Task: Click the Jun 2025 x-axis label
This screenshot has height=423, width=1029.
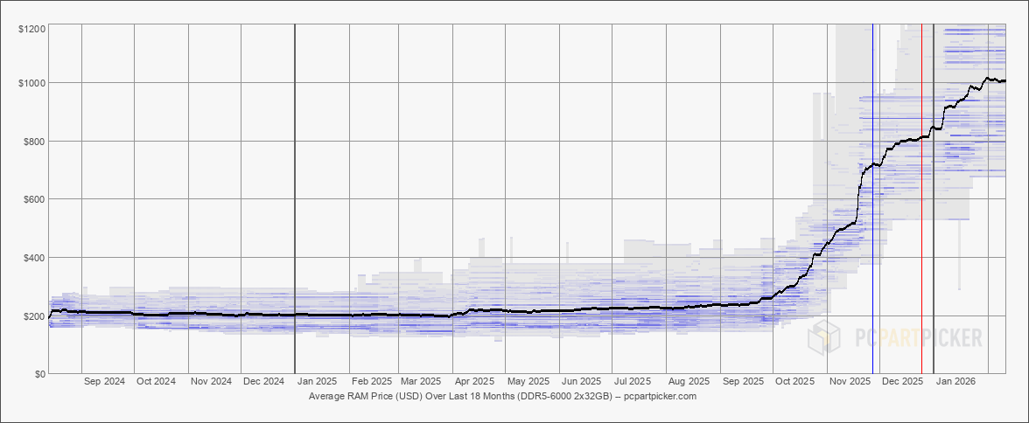Action: (x=581, y=382)
